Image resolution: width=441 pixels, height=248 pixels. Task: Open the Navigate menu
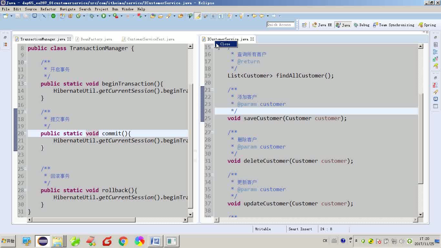[x=67, y=9]
